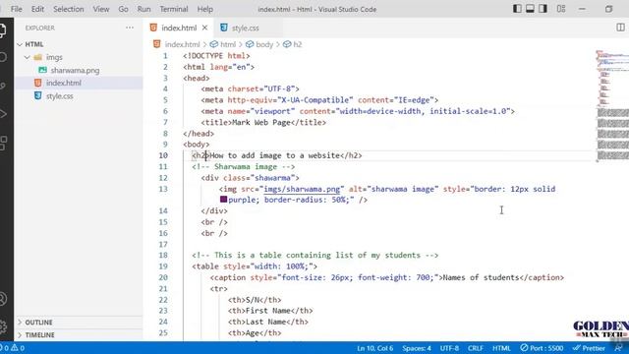Open the File menu
629x354 pixels.
(x=17, y=9)
